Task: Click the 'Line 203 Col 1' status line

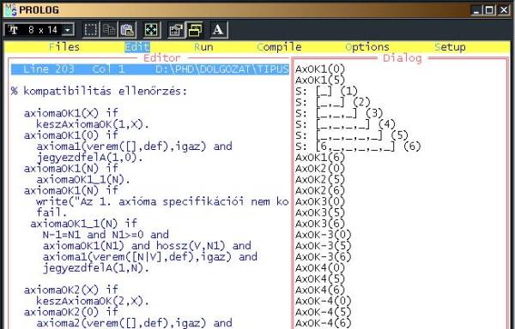Action: click(x=149, y=69)
